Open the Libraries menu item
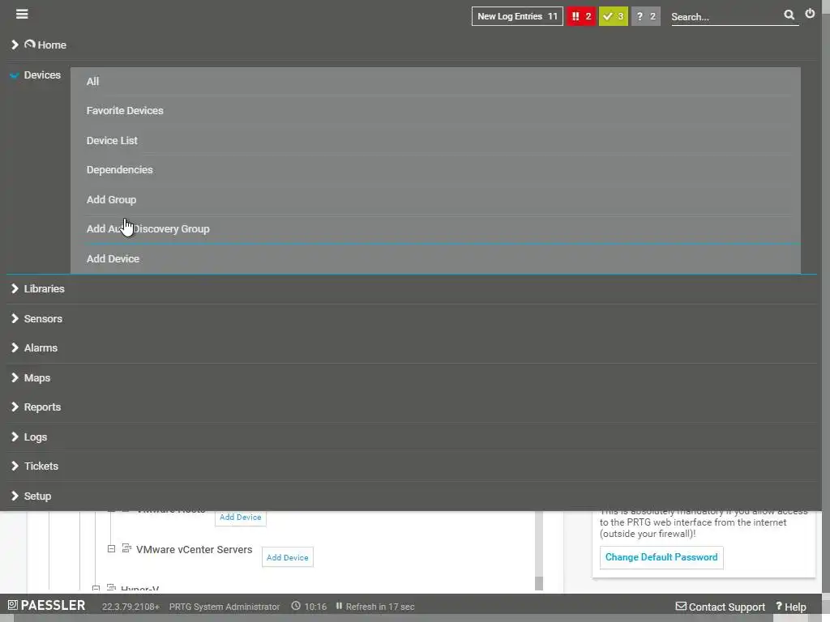830x622 pixels. coord(44,289)
